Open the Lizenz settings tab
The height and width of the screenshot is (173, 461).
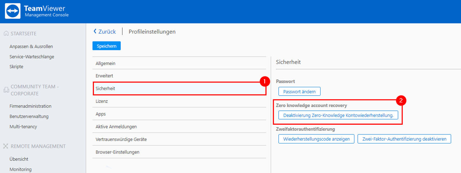179,101
